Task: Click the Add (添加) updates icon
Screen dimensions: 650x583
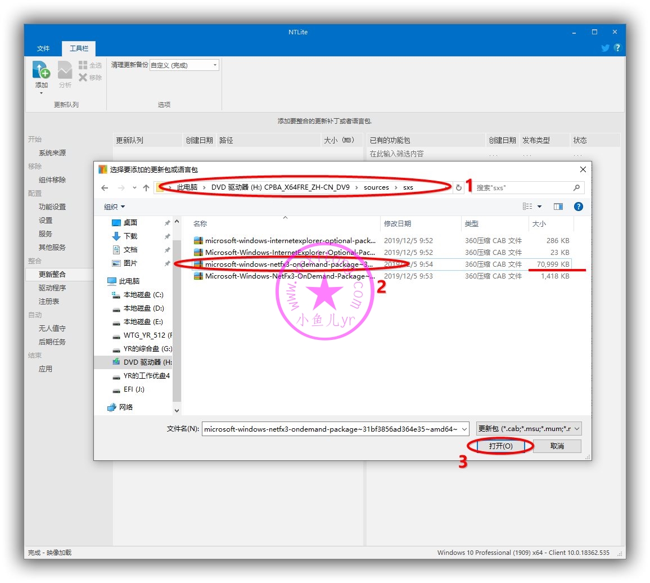Action: pyautogui.click(x=42, y=70)
